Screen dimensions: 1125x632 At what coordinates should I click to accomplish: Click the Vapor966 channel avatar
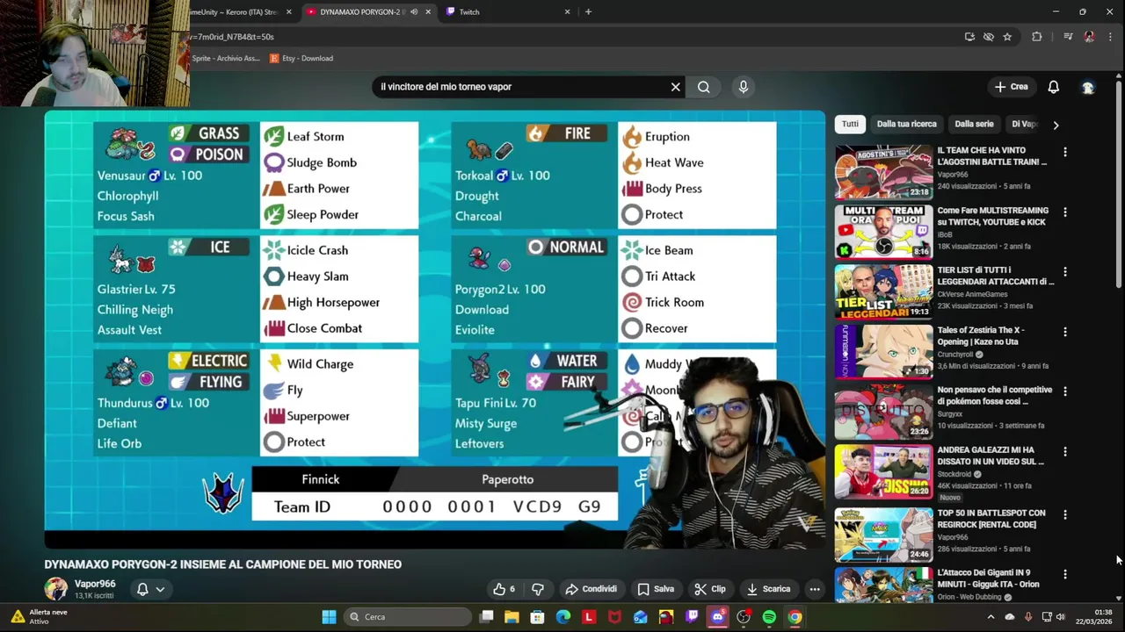pos(56,588)
